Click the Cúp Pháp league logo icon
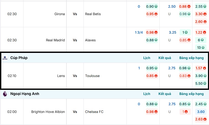Viewport: 209px width, 125px height. coord(5,58)
